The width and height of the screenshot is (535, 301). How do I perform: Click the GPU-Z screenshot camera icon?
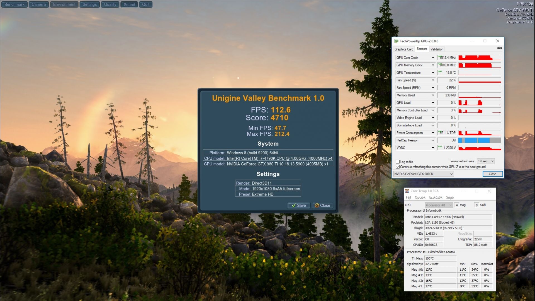(x=500, y=48)
